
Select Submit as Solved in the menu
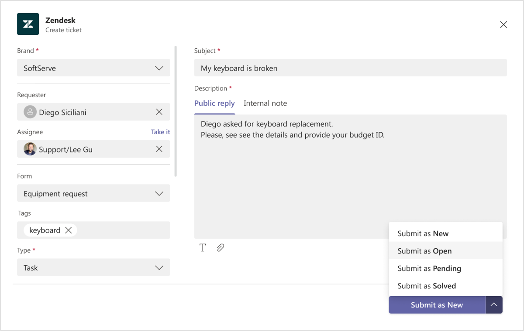coord(426,286)
